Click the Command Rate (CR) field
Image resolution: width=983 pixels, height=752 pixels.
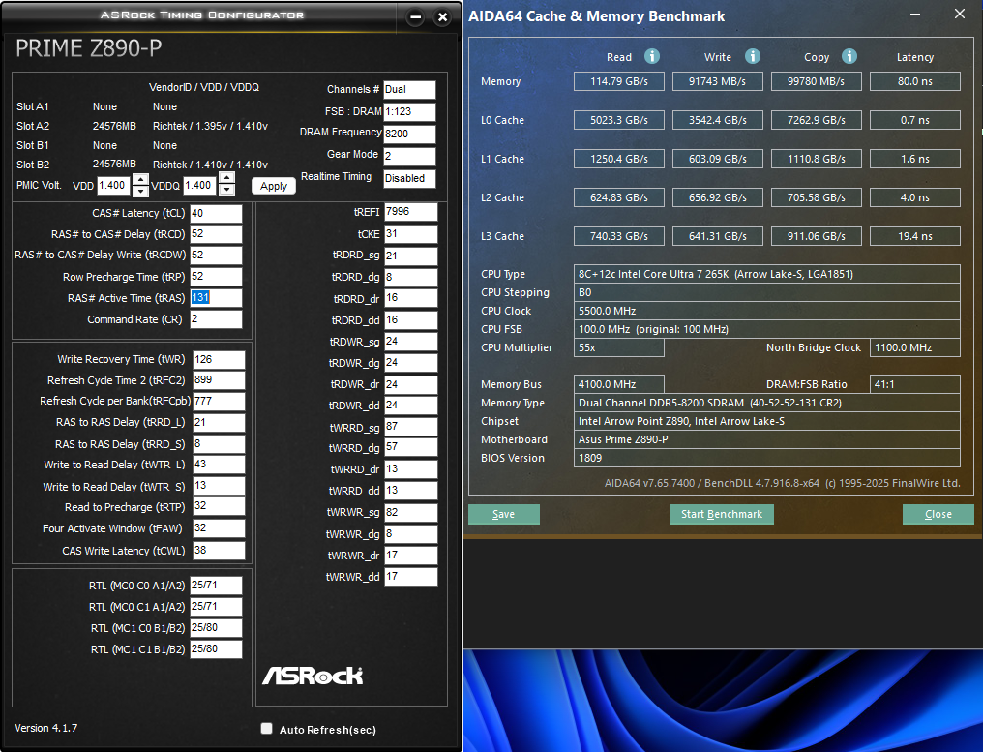[216, 319]
